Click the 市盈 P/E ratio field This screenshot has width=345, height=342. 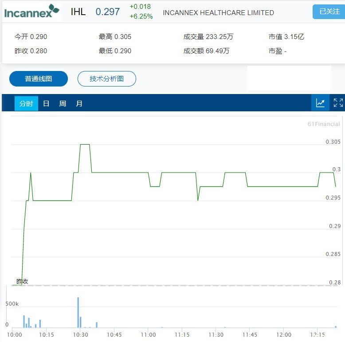point(278,51)
